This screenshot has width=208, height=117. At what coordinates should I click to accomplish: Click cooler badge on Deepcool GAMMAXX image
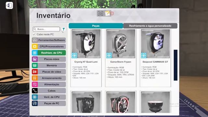[144, 56]
